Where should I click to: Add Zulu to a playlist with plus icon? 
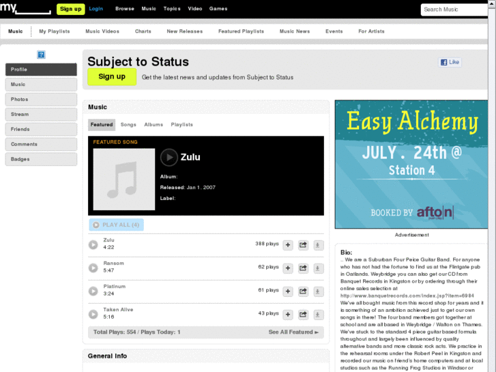(288, 245)
